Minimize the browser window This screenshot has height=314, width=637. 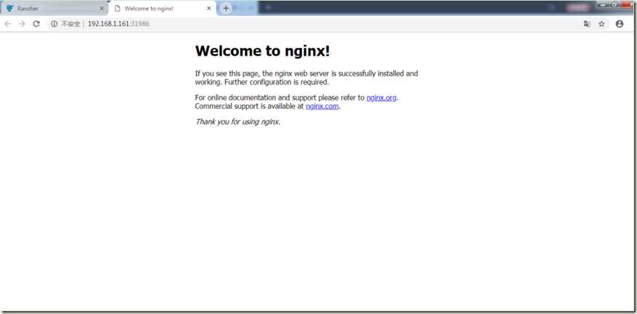(x=603, y=4)
